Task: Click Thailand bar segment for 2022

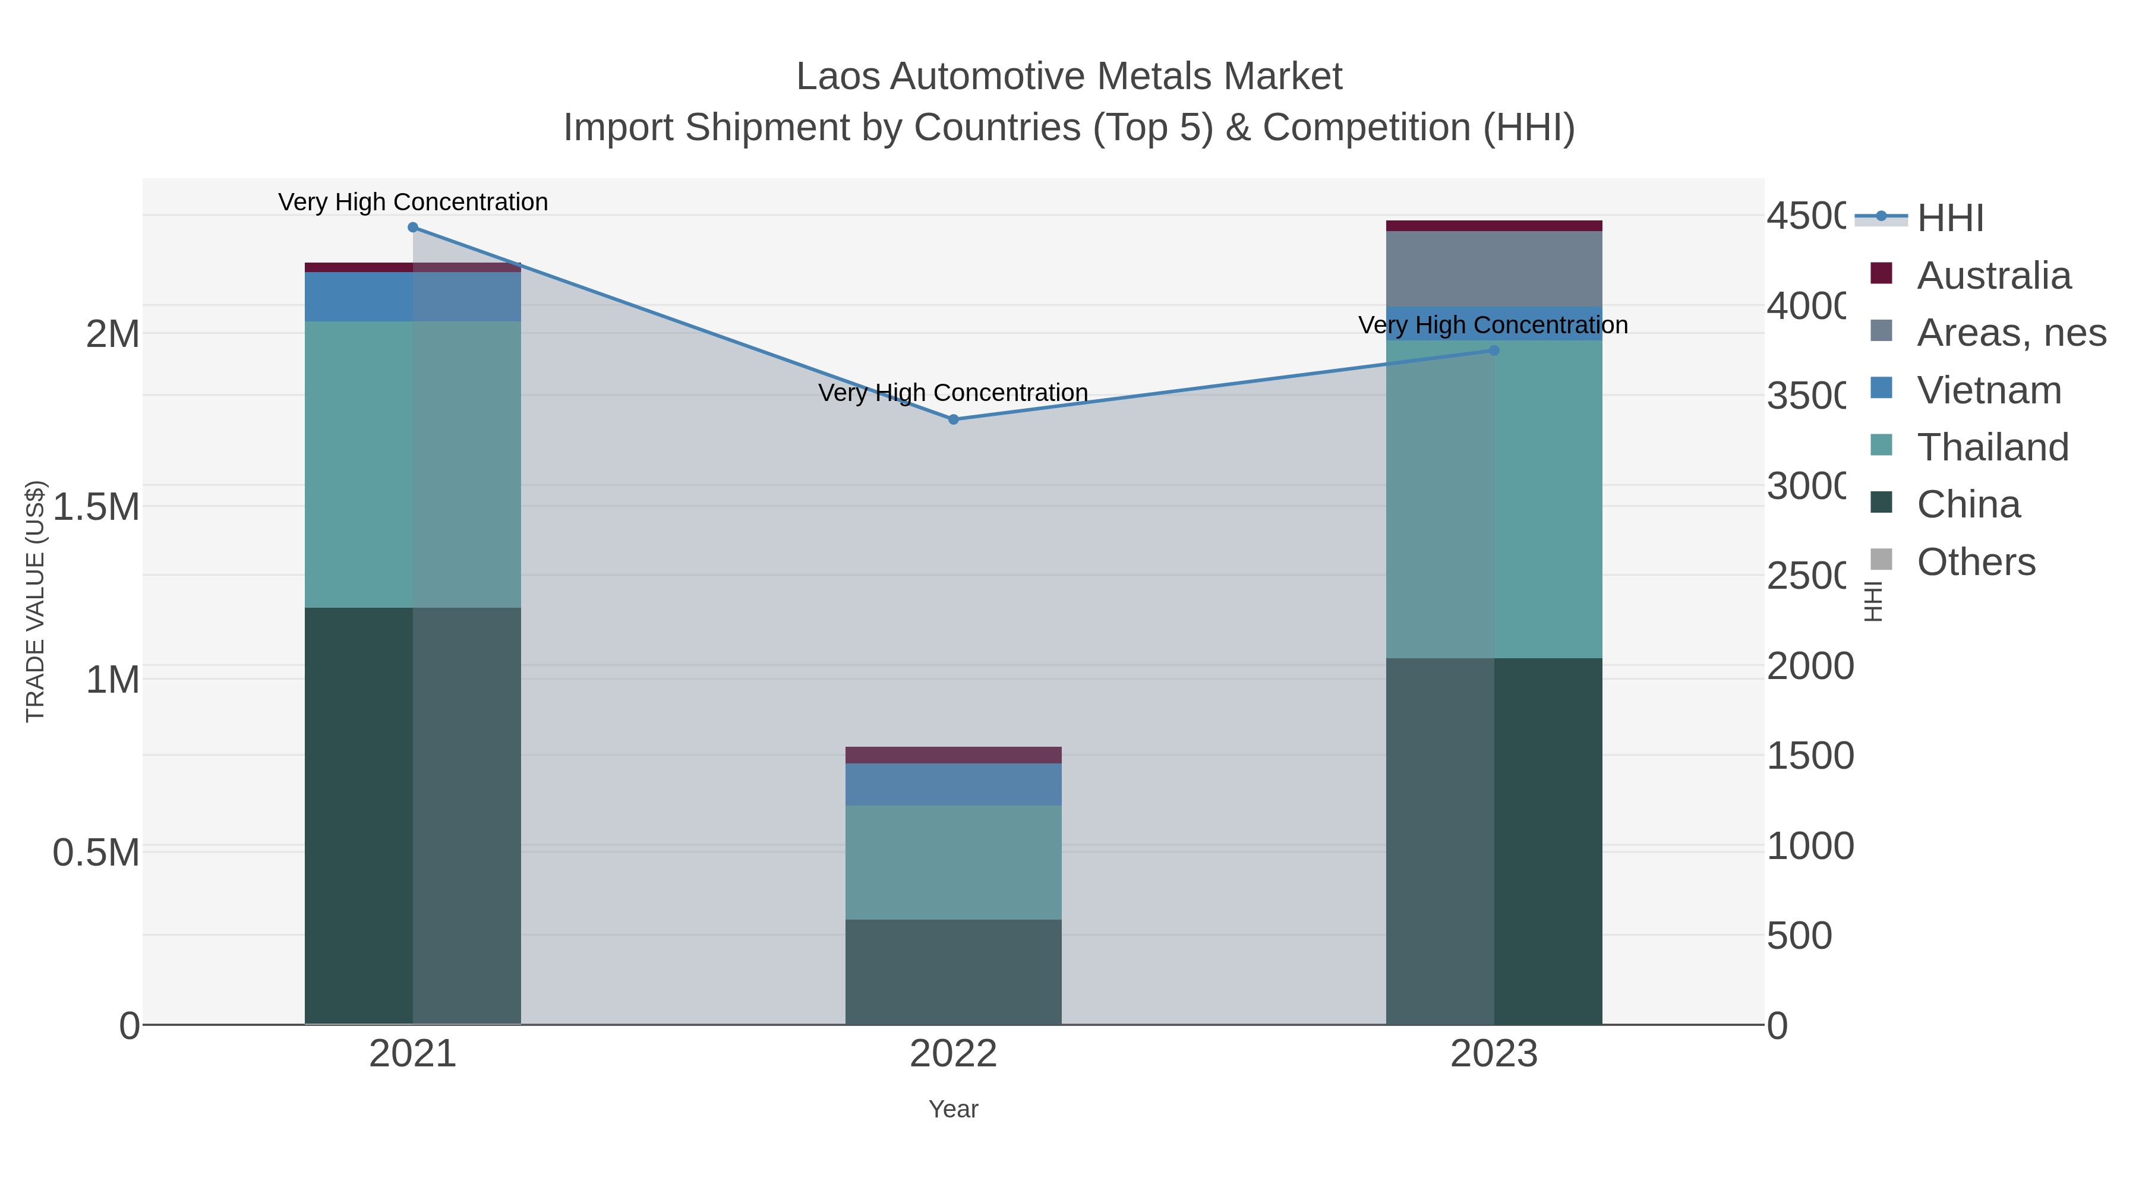Action: point(953,862)
